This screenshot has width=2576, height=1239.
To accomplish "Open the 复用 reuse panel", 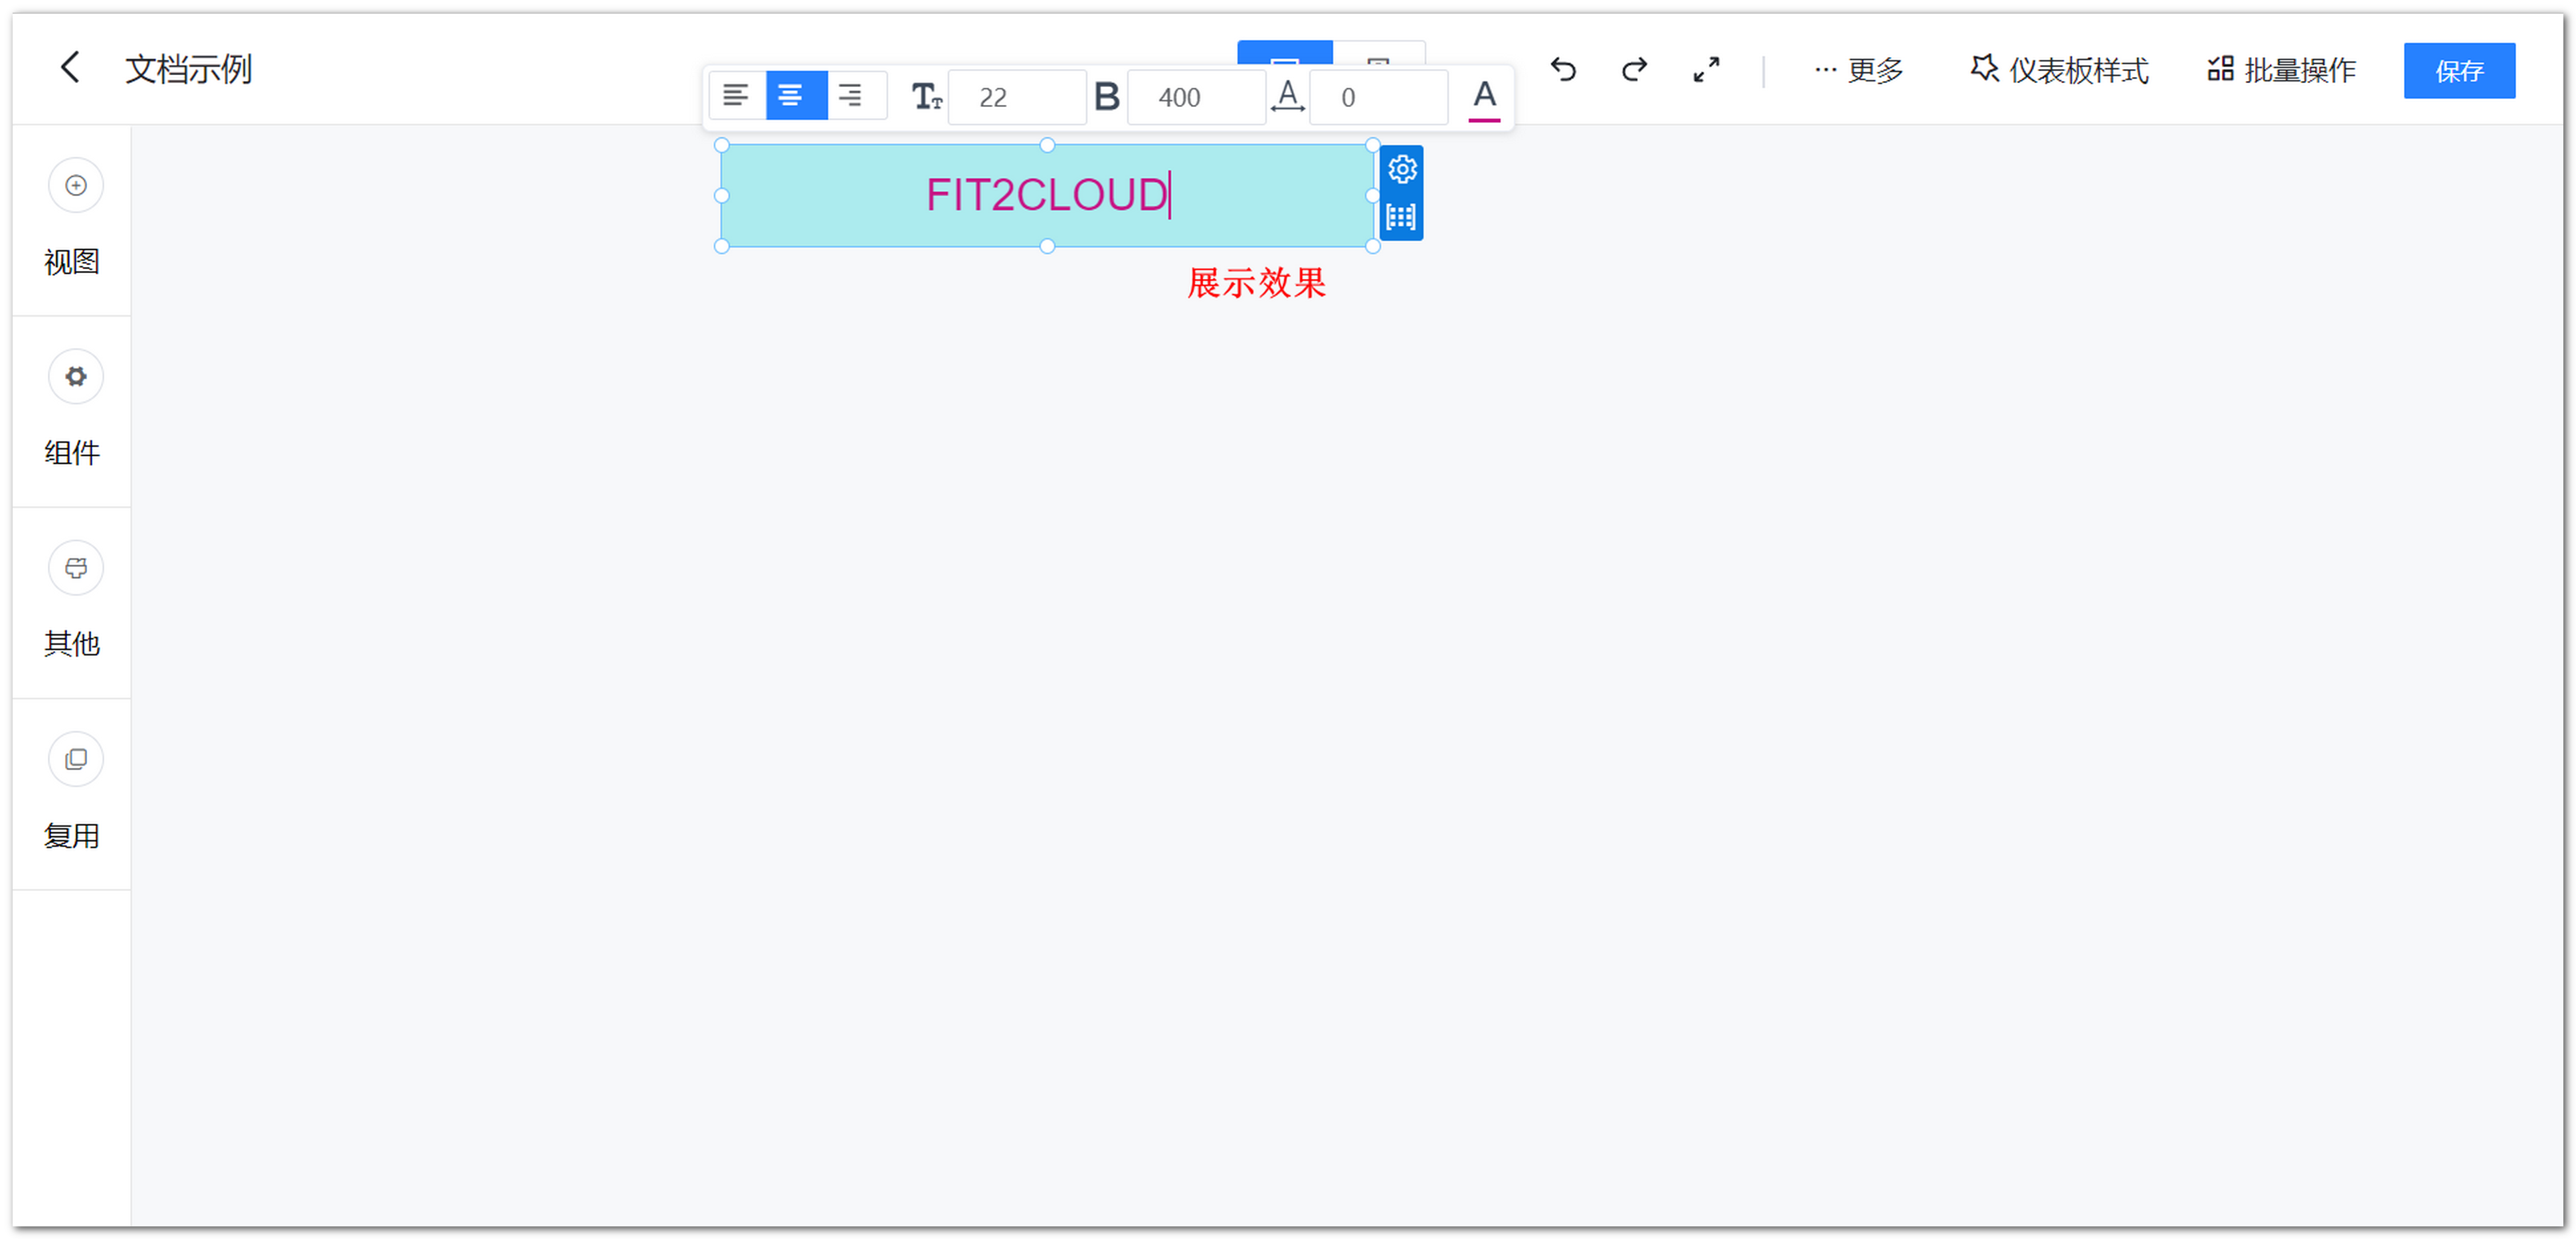I will point(72,835).
